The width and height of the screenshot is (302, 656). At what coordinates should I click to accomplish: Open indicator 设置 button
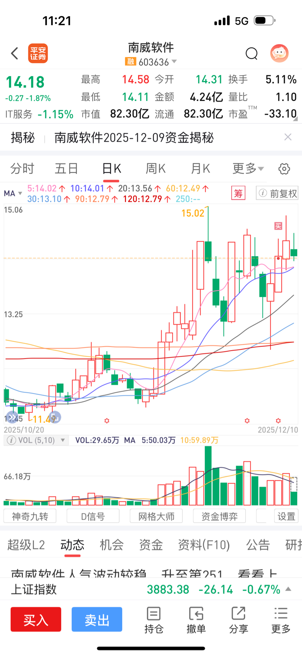(286, 516)
